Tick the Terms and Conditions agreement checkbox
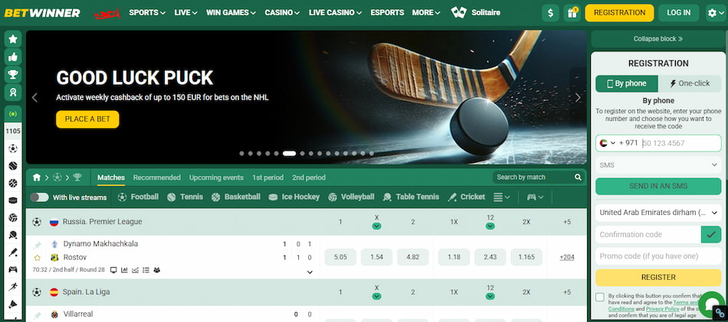The height and width of the screenshot is (322, 728). [600, 297]
